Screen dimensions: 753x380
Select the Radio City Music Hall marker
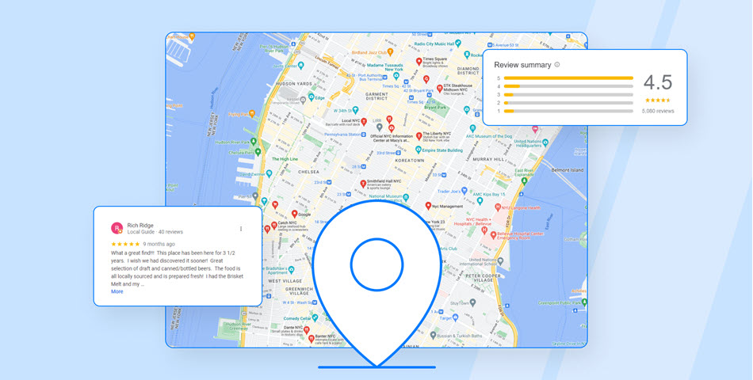coord(458,44)
